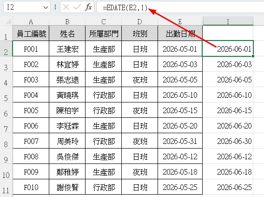
Task: Open the Insert Function fx icon
Action: click(88, 7)
